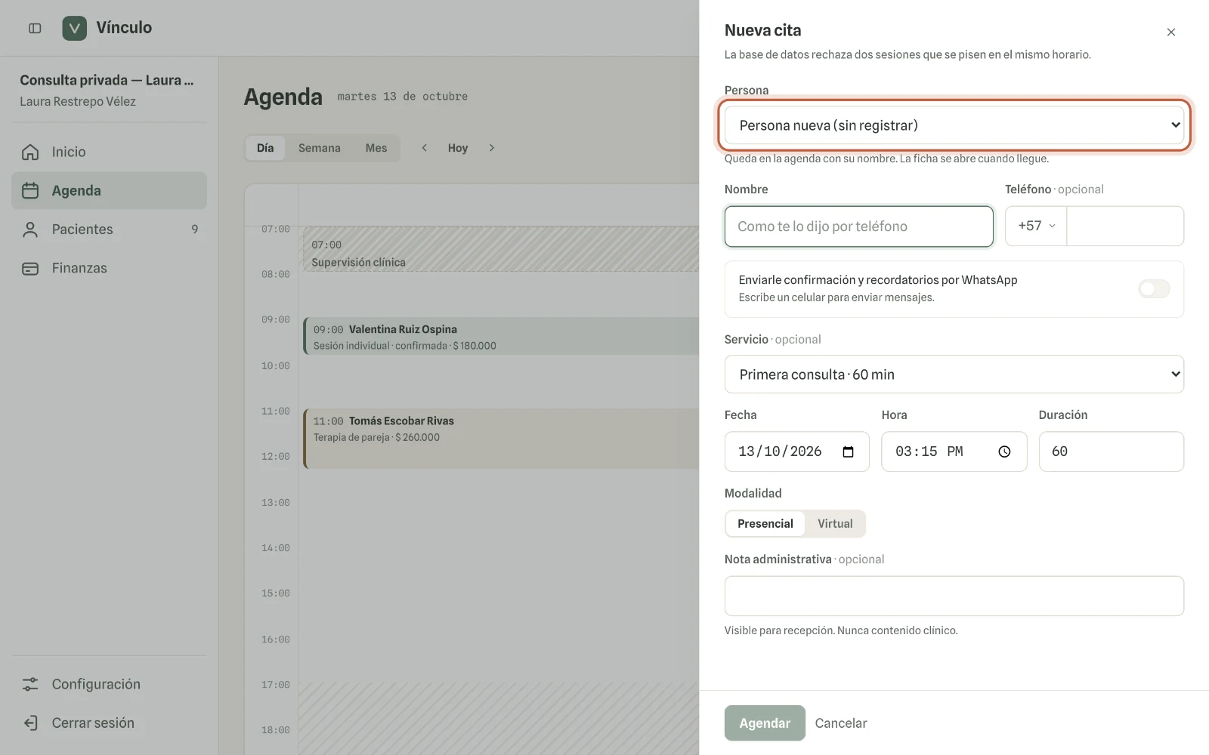The height and width of the screenshot is (755, 1209).
Task: Click the Consulta privada workspace name
Action: [107, 80]
